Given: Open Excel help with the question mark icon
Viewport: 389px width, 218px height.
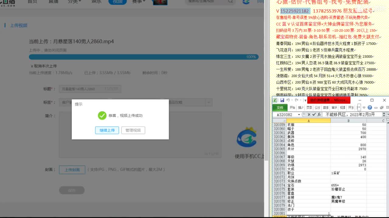Looking at the screenshot, I should pyautogui.click(x=370, y=107).
